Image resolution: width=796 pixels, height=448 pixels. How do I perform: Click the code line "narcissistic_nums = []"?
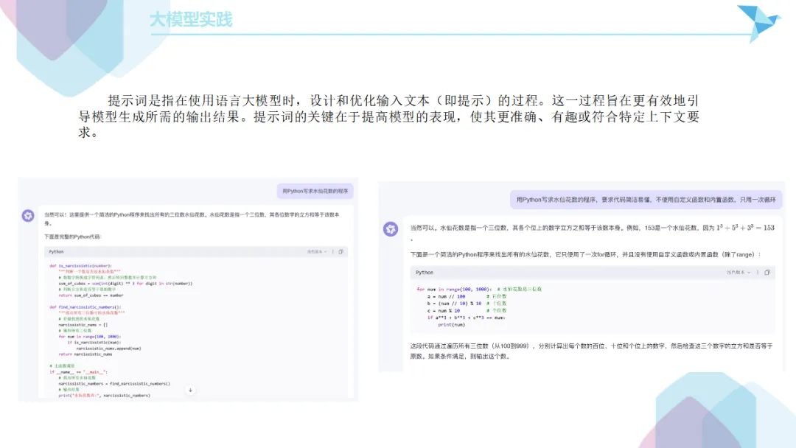click(83, 325)
